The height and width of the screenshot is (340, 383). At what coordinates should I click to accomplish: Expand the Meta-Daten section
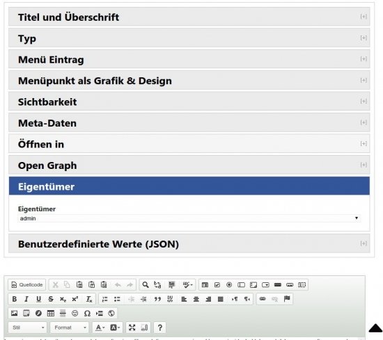189,123
